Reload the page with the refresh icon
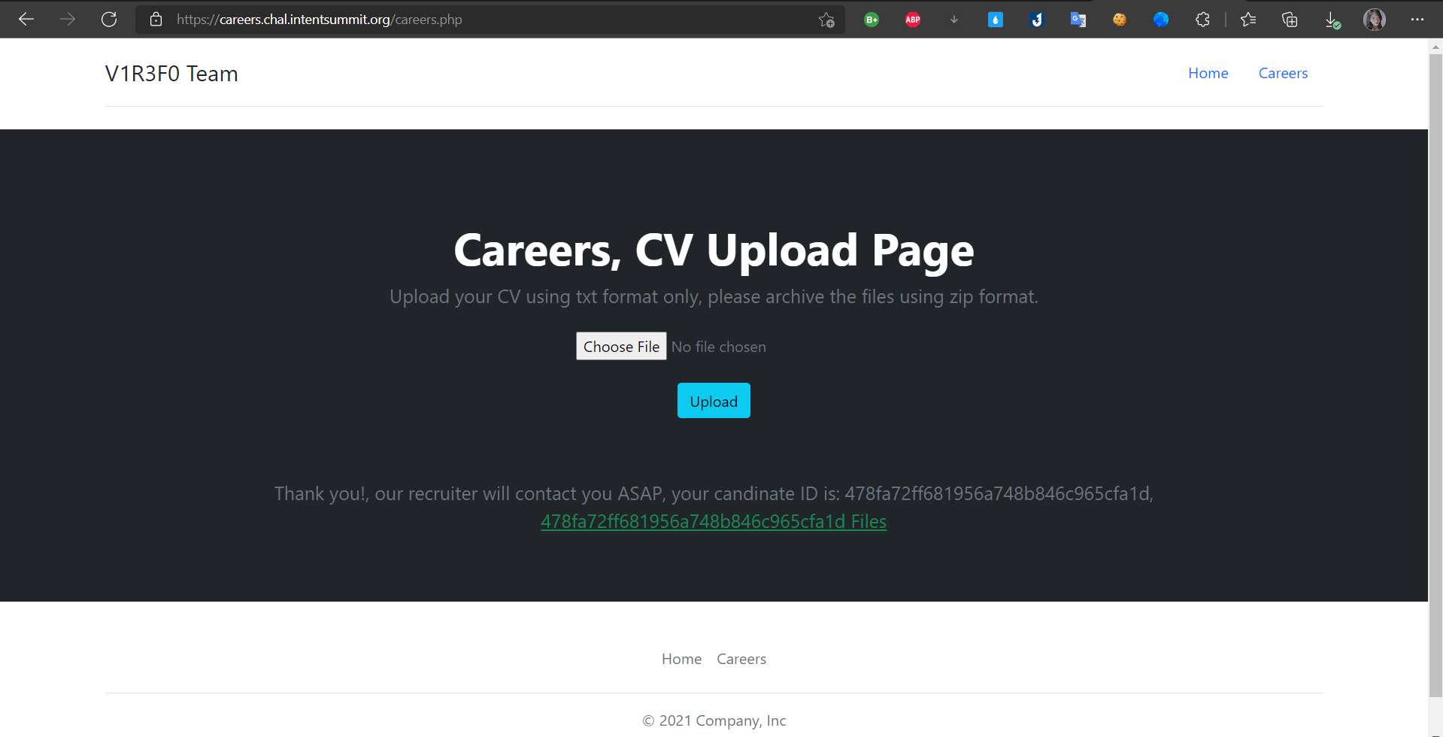The height and width of the screenshot is (737, 1443). (x=109, y=20)
